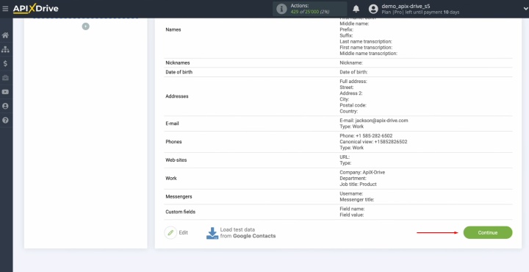Viewport: 529px width, 272px height.
Task: Click the Names row label
Action: (173, 29)
